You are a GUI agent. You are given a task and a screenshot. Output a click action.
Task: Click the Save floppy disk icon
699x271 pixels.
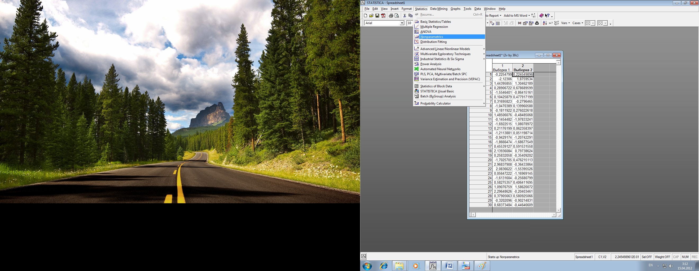[x=377, y=16]
